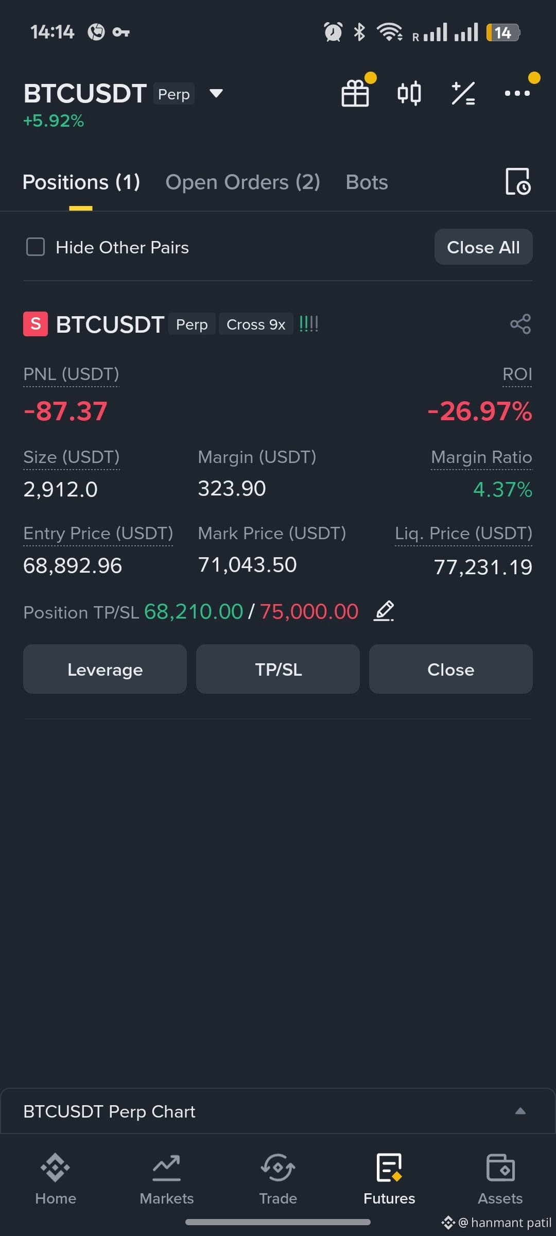Viewport: 556px width, 1236px height.
Task: Open the three-dot more options menu
Action: [x=517, y=93]
